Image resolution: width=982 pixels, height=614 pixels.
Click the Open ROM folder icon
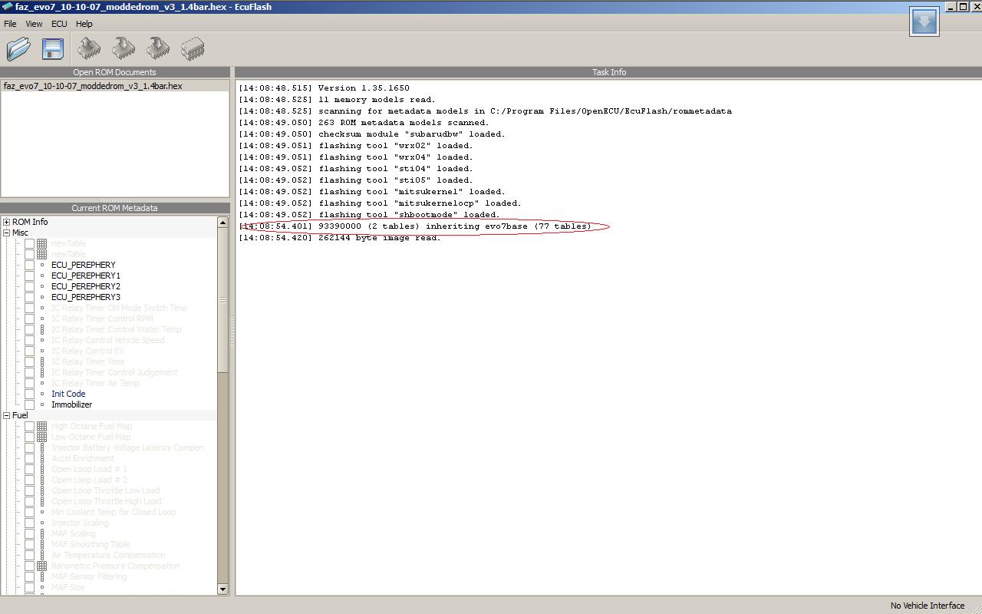[x=18, y=49]
